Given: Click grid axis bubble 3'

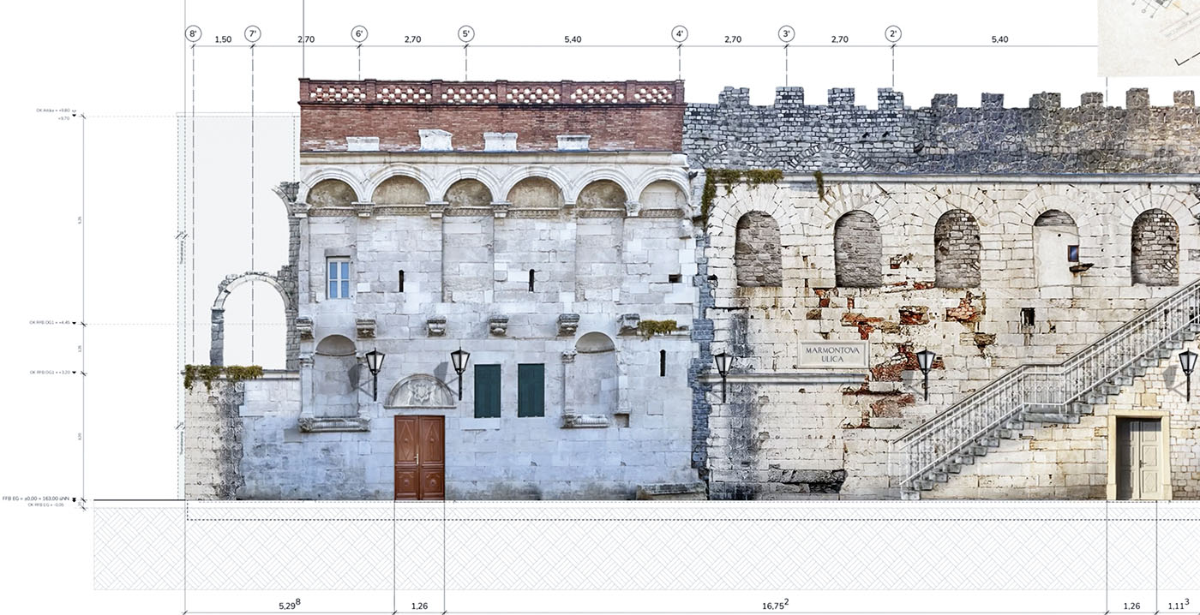Looking at the screenshot, I should [787, 34].
